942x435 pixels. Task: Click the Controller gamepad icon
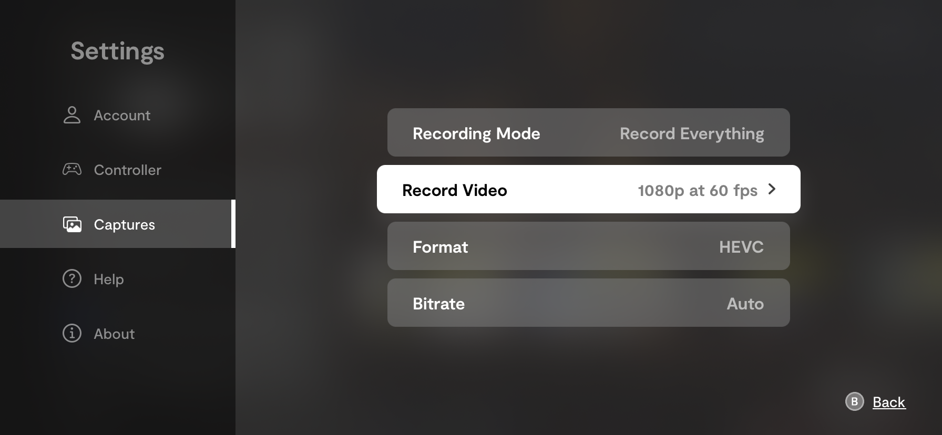(x=72, y=169)
